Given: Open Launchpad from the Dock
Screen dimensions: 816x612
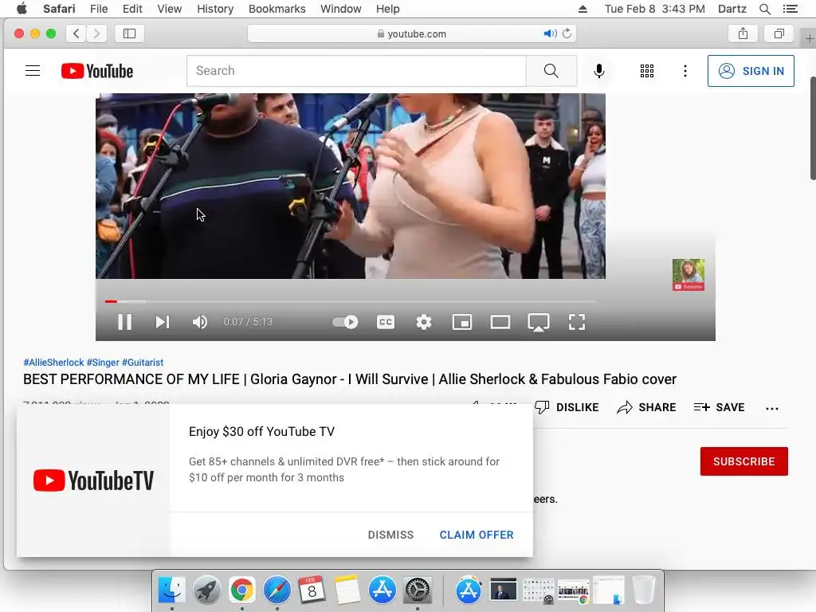Looking at the screenshot, I should tap(206, 590).
